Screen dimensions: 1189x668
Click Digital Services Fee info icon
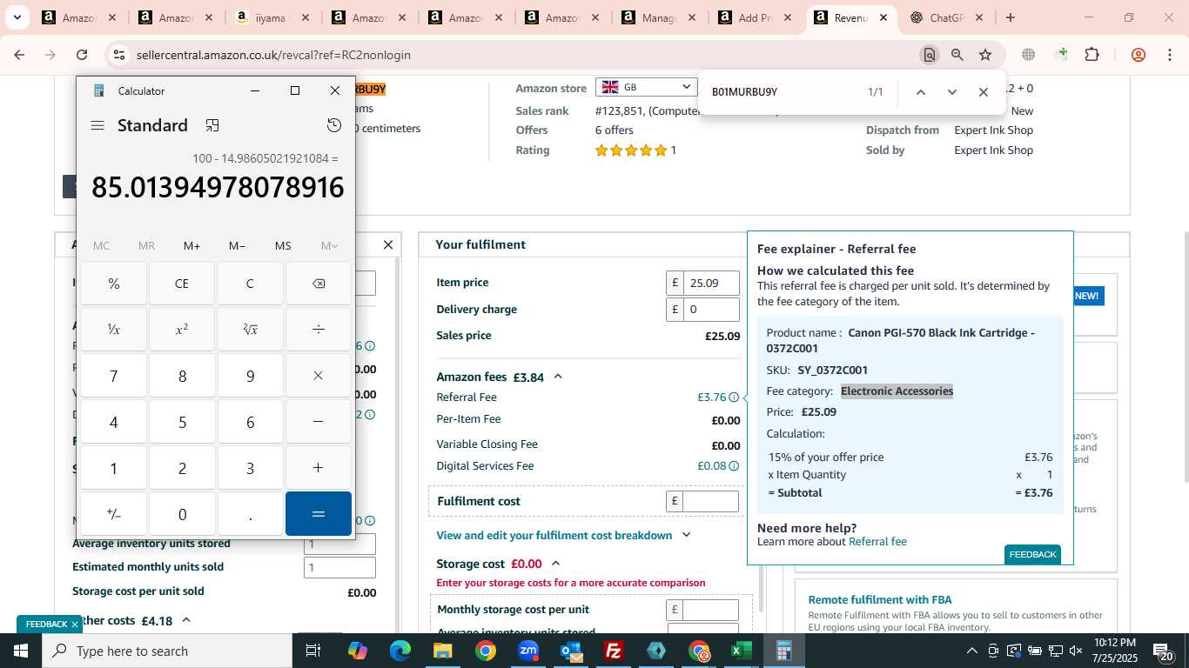[734, 466]
